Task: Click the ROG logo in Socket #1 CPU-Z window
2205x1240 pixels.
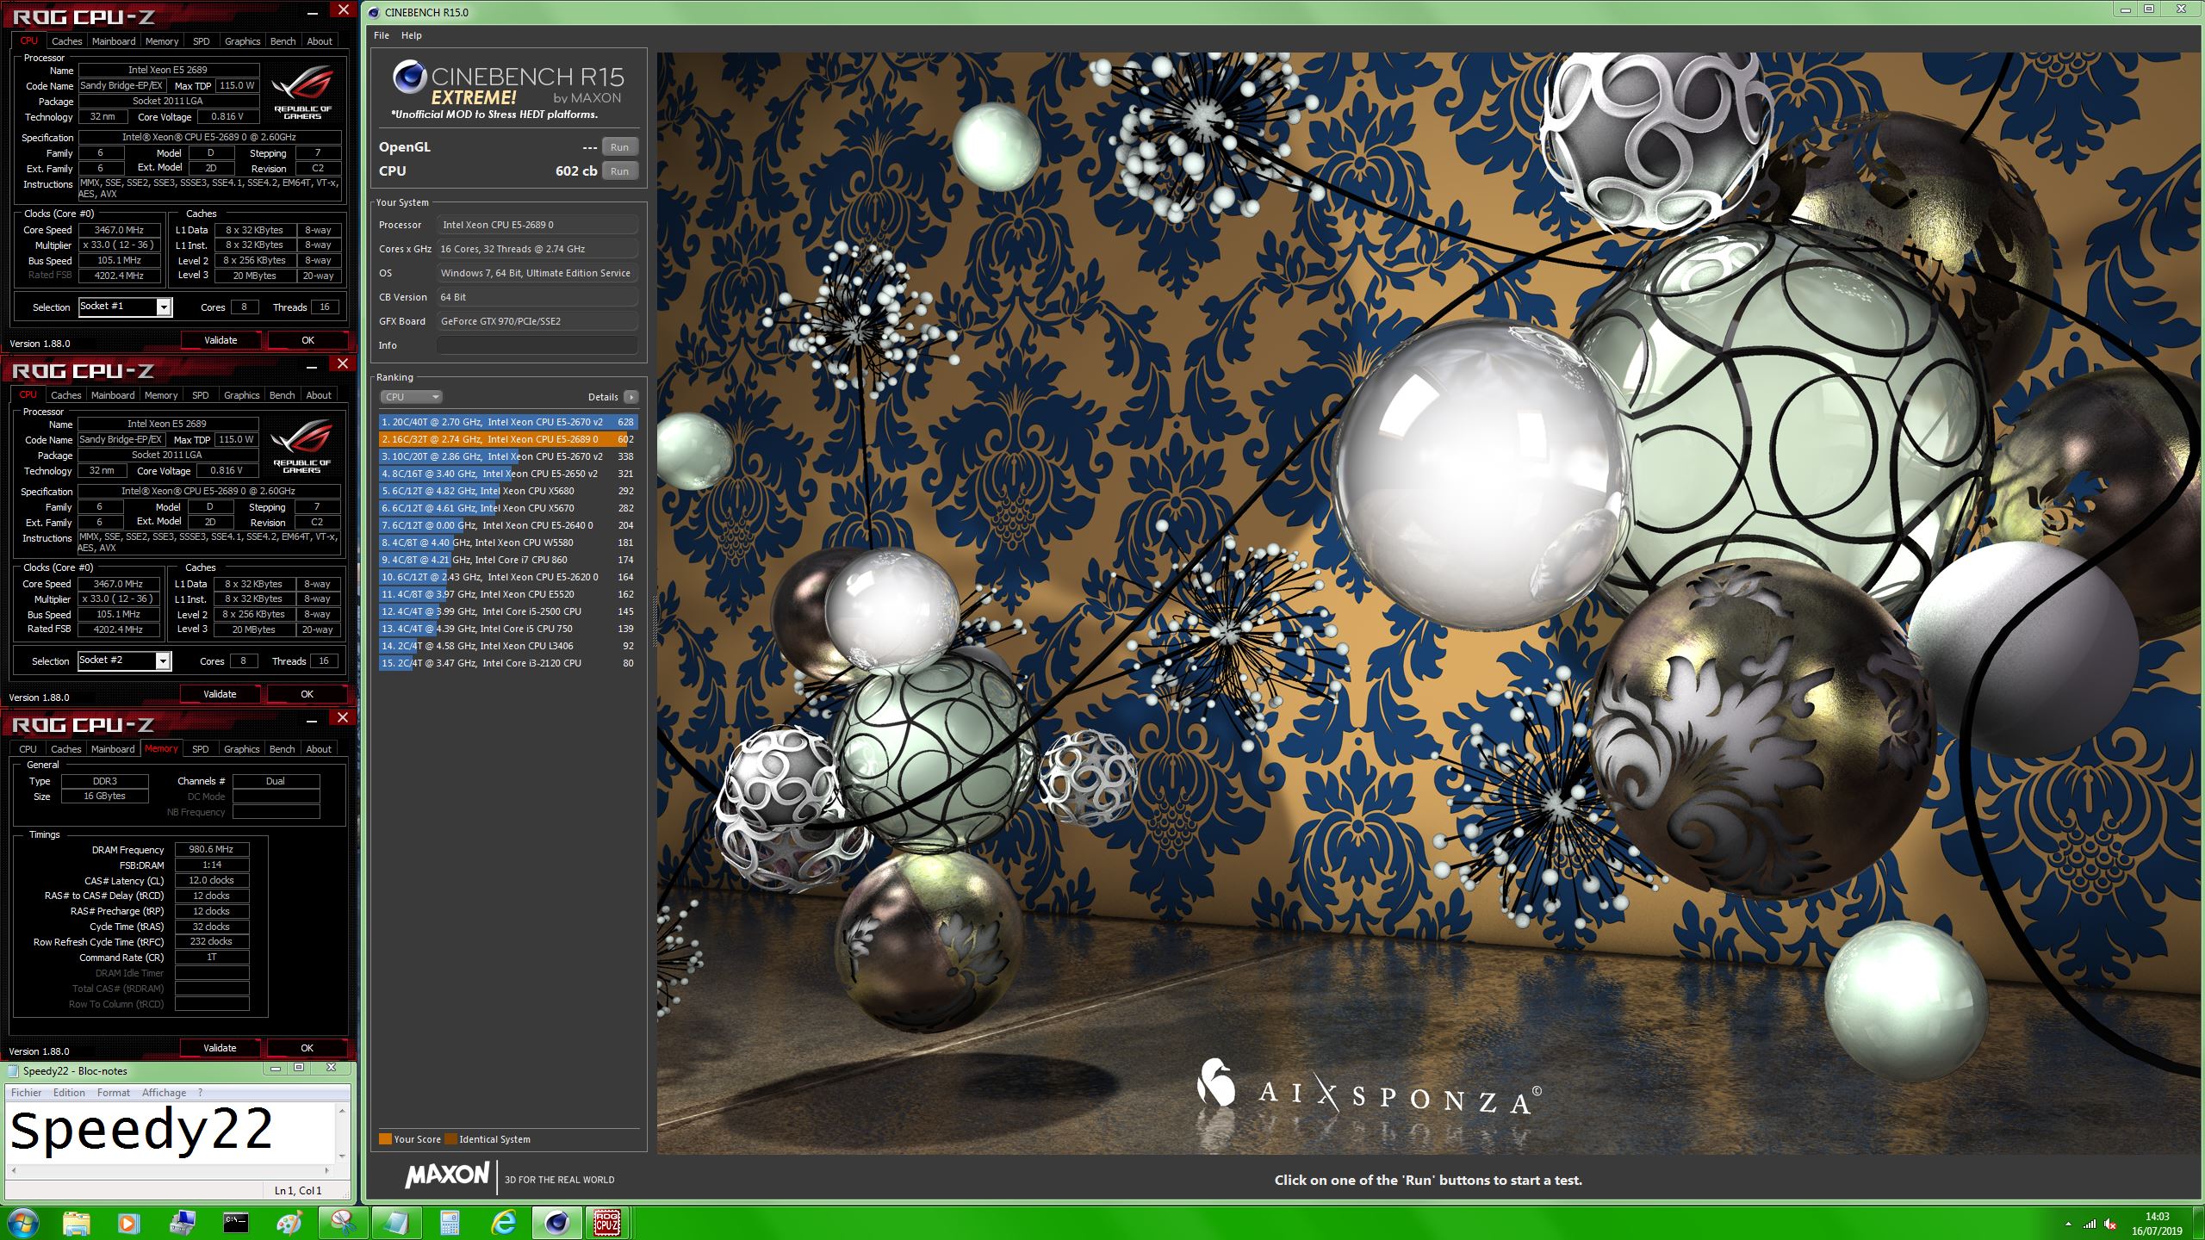Action: tap(302, 92)
